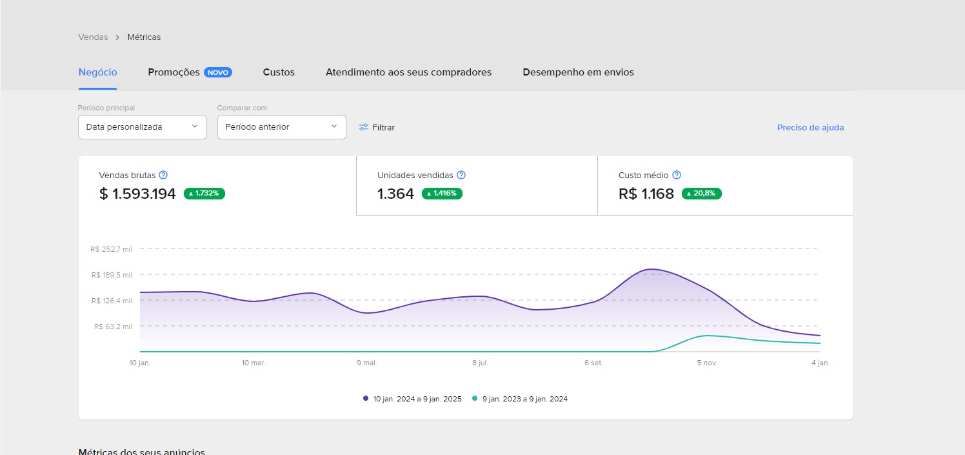Click the 20,8% growth badge
This screenshot has width=965, height=455.
point(702,194)
